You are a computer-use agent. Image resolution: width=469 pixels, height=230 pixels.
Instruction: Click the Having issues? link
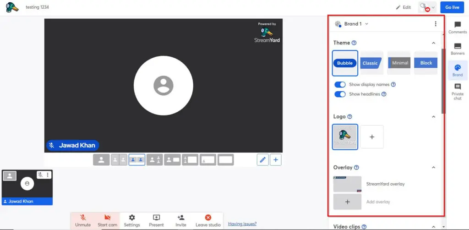click(242, 224)
